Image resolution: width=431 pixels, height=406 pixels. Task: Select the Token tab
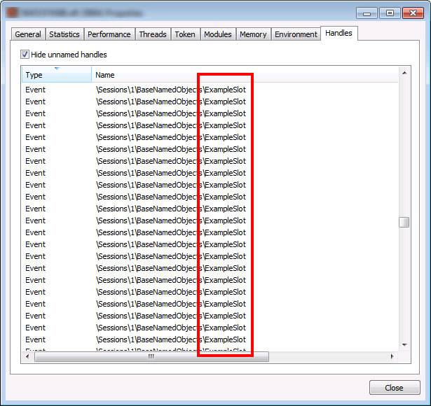pos(185,34)
